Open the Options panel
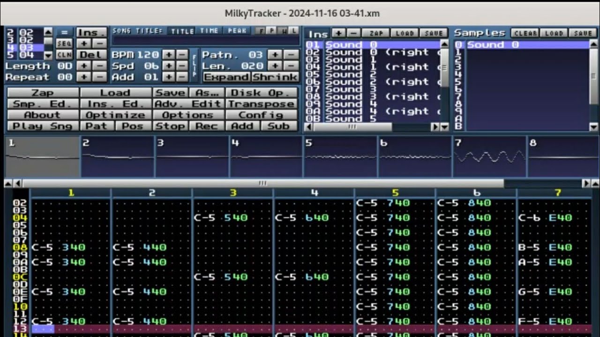 tap(188, 115)
